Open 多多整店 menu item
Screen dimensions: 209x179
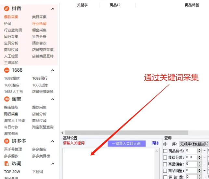tap(39, 149)
